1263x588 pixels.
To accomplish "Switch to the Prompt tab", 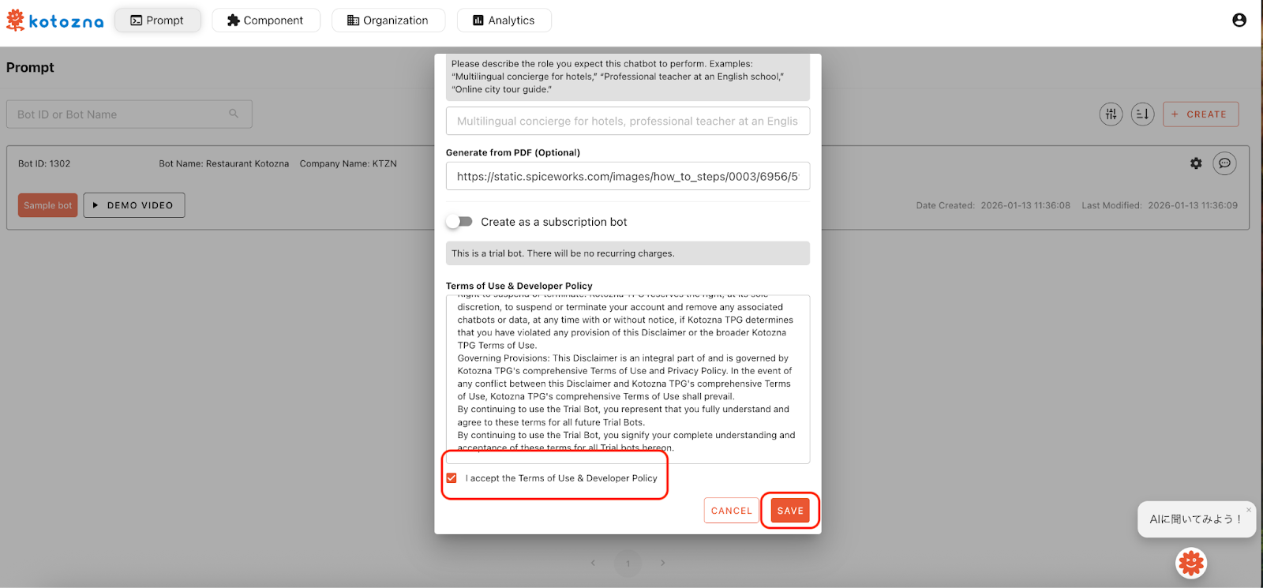I will (x=158, y=21).
